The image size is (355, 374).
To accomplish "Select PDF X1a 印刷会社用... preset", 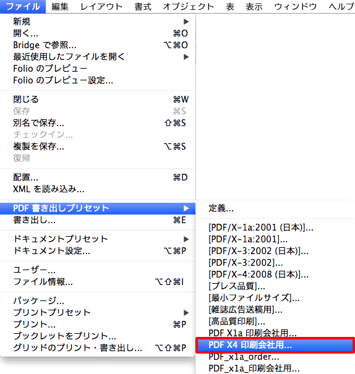I will click(275, 333).
